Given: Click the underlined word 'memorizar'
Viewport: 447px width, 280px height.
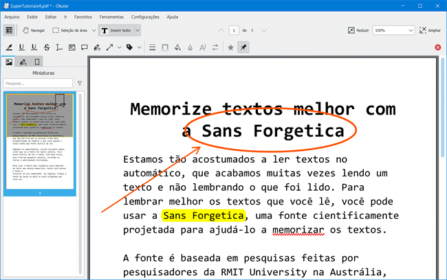Looking at the screenshot, I should [298, 230].
